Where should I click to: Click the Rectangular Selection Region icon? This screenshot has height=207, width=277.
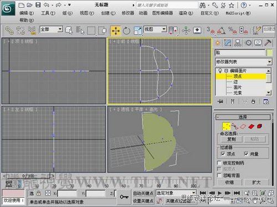coord(91,30)
